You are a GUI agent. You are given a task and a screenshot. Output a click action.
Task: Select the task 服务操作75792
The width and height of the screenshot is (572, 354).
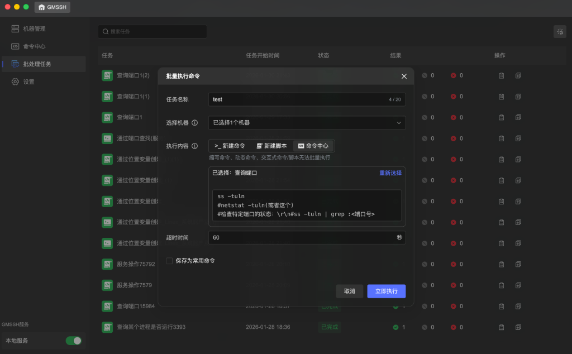point(136,264)
